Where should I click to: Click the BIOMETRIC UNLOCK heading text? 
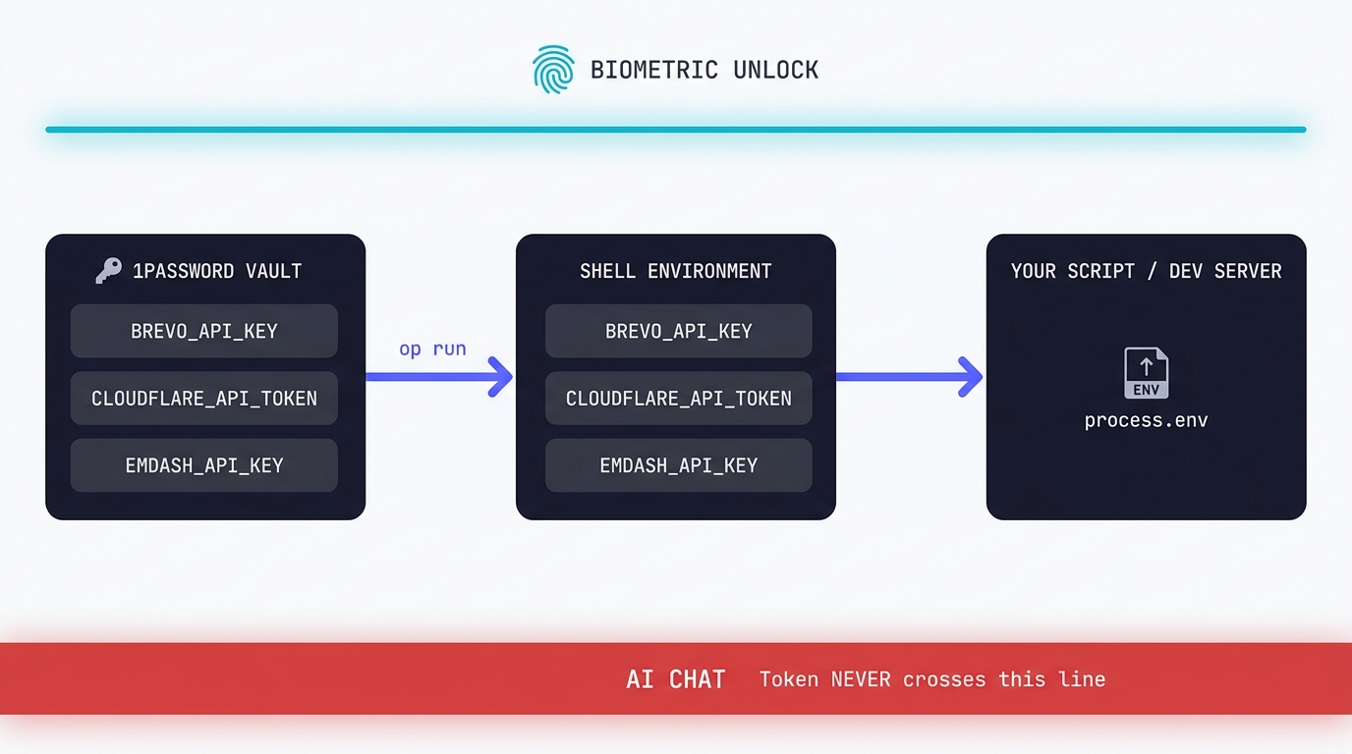tap(704, 70)
